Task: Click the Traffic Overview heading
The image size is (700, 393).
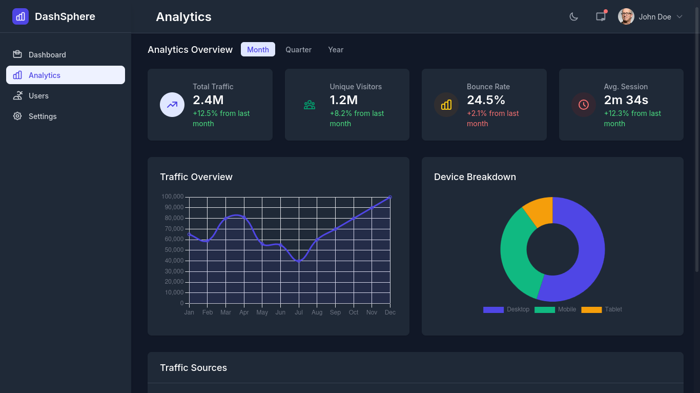Action: coord(196,177)
